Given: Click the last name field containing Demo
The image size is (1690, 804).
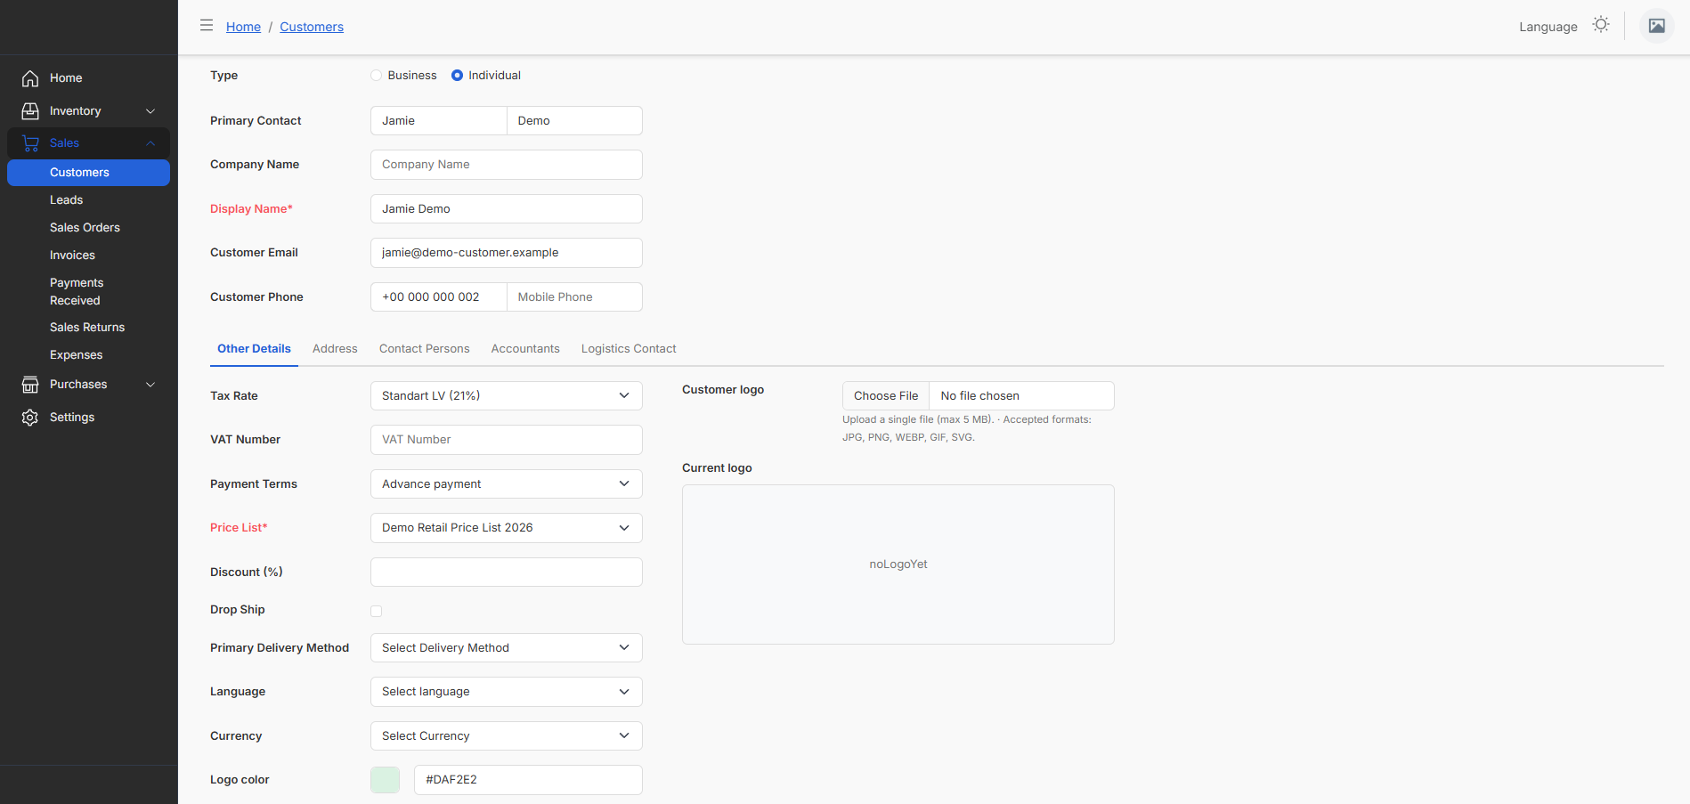Looking at the screenshot, I should tap(574, 121).
